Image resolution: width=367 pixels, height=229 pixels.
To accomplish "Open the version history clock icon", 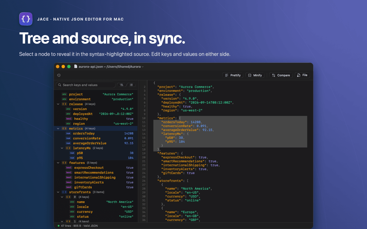I will click(59, 75).
